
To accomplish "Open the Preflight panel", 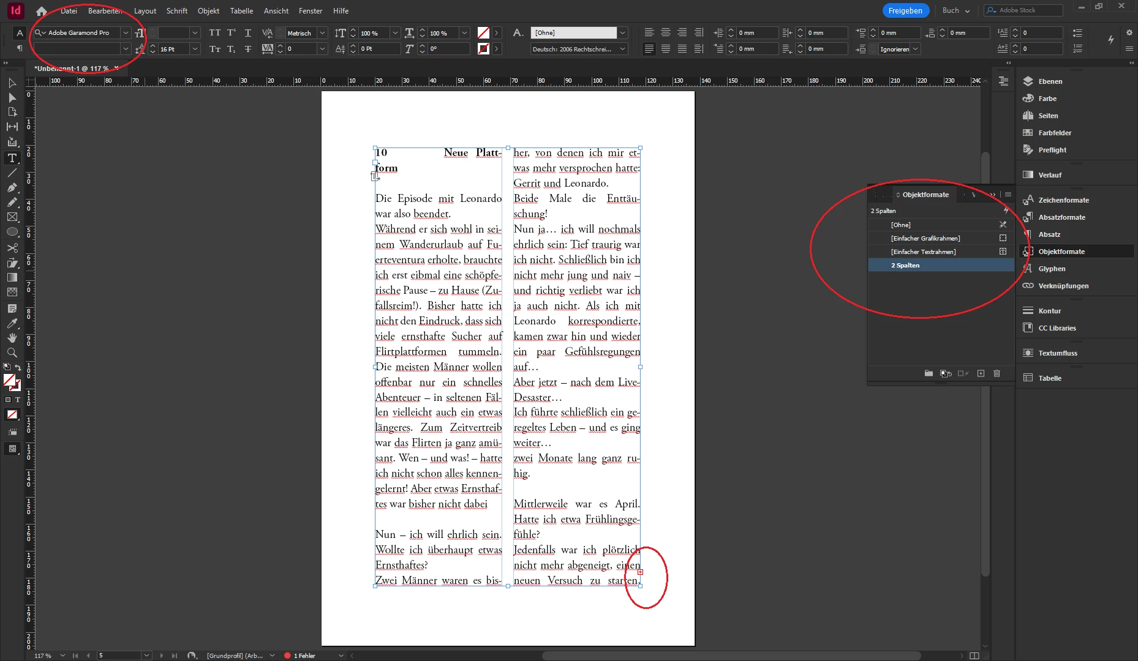I will pos(1052,150).
